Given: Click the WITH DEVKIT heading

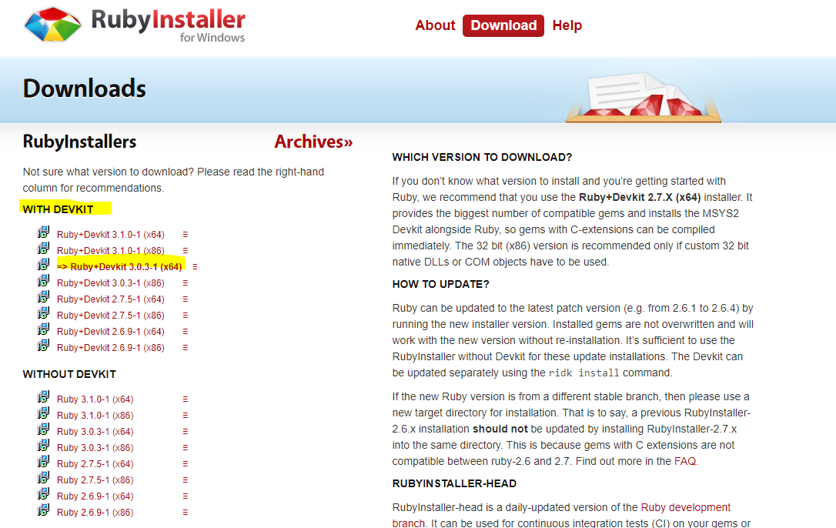Looking at the screenshot, I should click(58, 209).
